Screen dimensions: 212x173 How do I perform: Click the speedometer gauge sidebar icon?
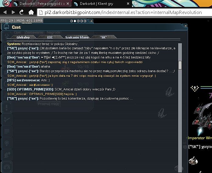(x=7, y=167)
